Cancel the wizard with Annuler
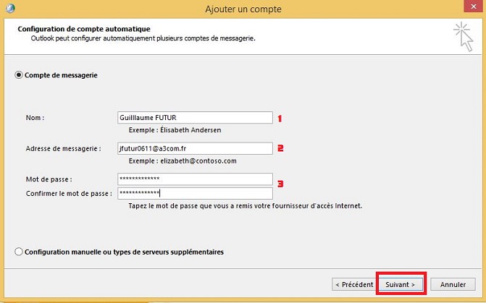Screen dimensions: 486x303 click(x=453, y=284)
